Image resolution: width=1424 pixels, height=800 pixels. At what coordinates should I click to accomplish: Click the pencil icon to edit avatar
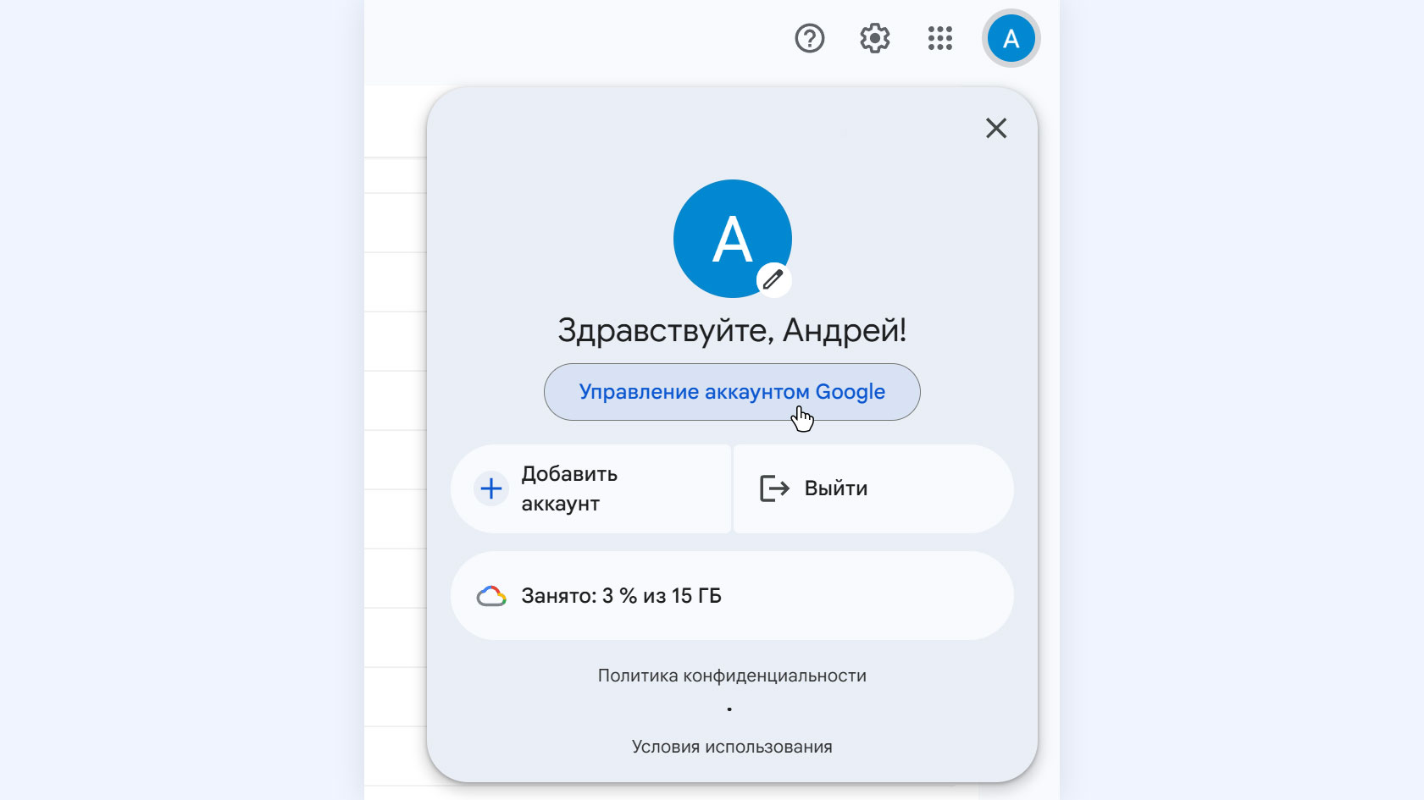click(773, 279)
